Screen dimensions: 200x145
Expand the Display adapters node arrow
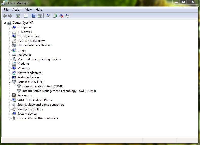(x=10, y=37)
